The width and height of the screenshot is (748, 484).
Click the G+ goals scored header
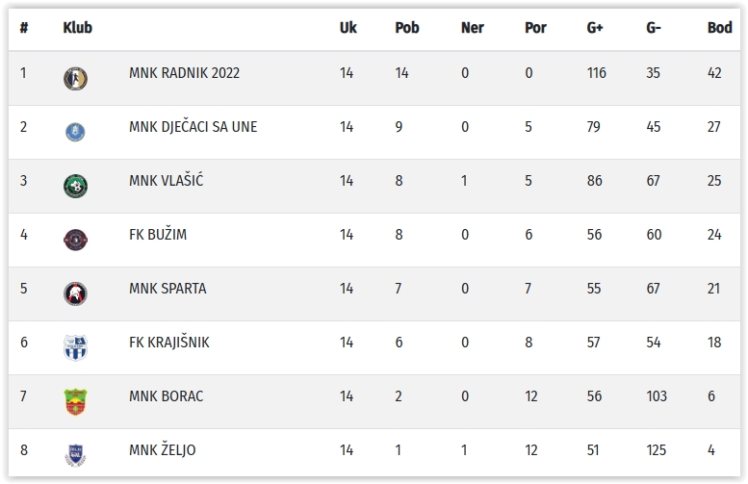(595, 28)
